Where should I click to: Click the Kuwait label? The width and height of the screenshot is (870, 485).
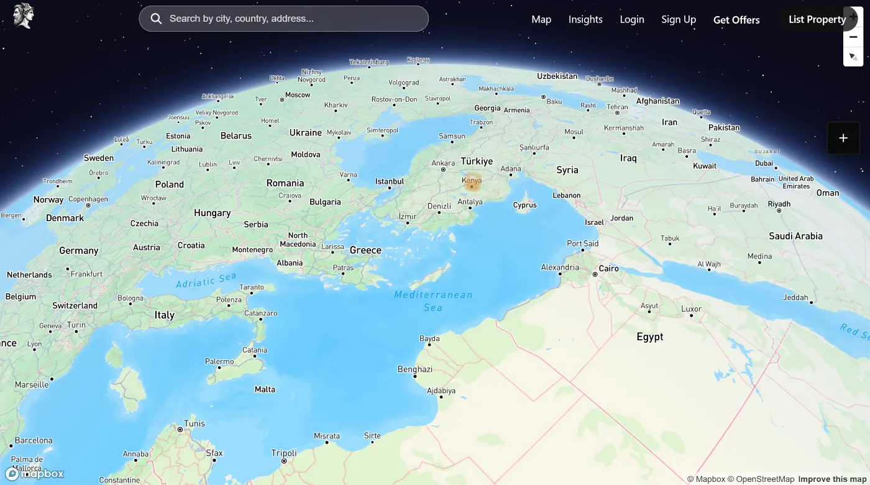click(705, 166)
